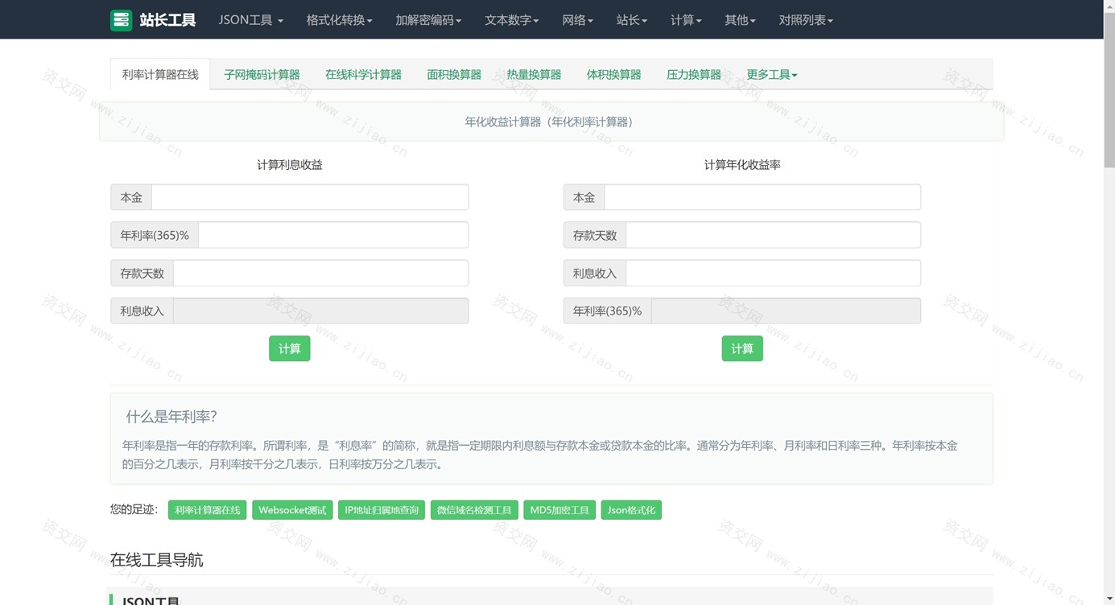Image resolution: width=1115 pixels, height=605 pixels.
Task: Open the Json格式化 footprint link
Action: [x=631, y=510]
